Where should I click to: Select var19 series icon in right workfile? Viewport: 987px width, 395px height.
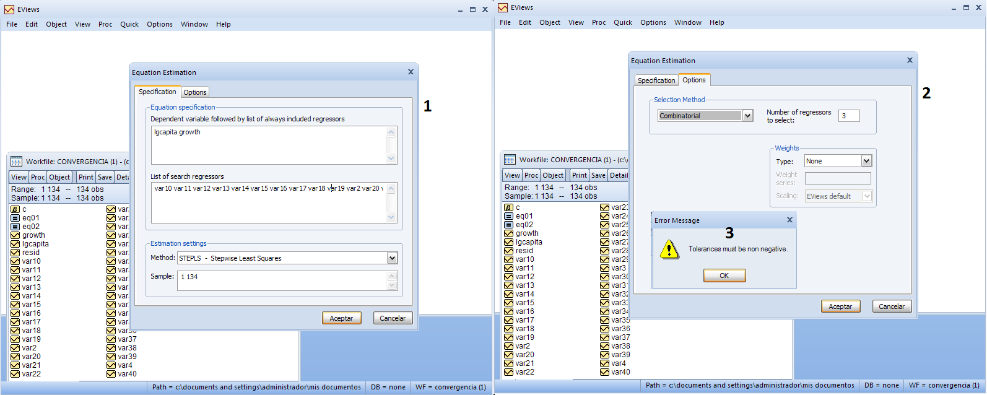pos(508,337)
